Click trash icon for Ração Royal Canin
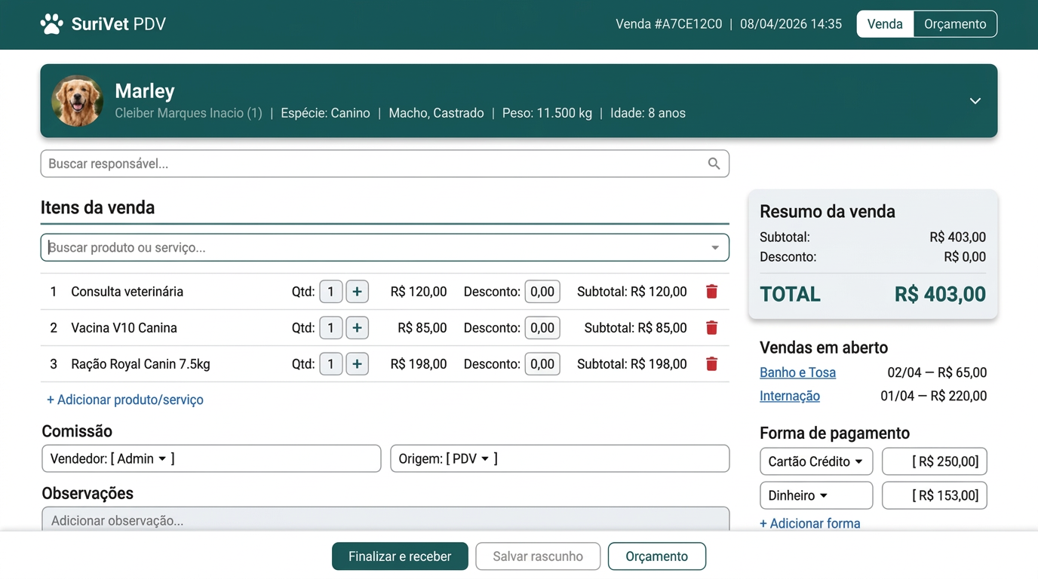The width and height of the screenshot is (1038, 579). (711, 364)
